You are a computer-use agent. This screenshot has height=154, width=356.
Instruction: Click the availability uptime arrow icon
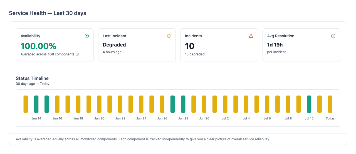87,36
